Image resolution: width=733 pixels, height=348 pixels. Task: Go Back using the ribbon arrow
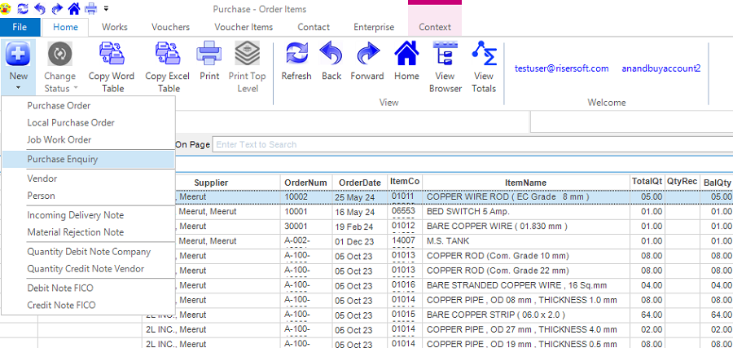coord(331,55)
